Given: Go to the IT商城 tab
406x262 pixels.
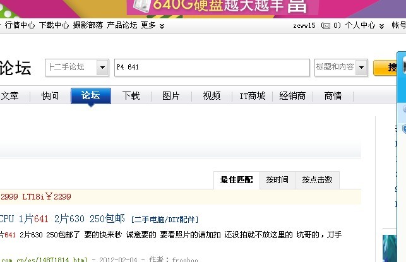Looking at the screenshot, I should (252, 96).
